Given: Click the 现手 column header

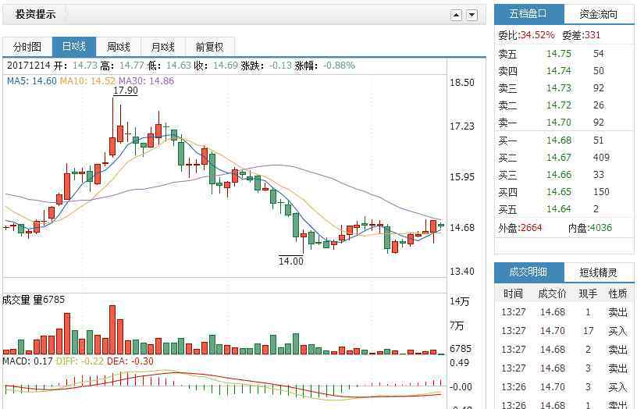Looking at the screenshot, I should click(588, 293).
